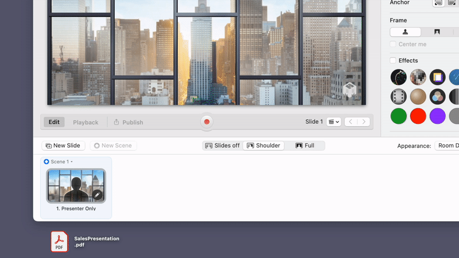
Task: Click the city skyline preview canvas
Action: coord(207,52)
